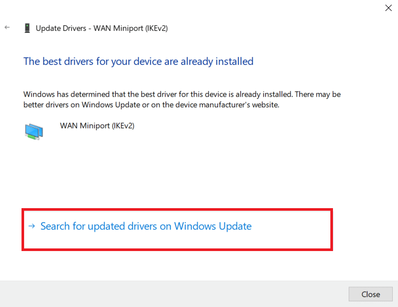Close the dialog using the X button

click(x=389, y=8)
